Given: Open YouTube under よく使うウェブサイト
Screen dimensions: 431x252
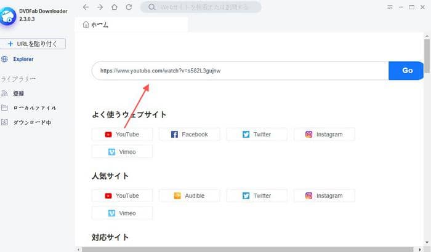Looking at the screenshot, I should (x=122, y=134).
